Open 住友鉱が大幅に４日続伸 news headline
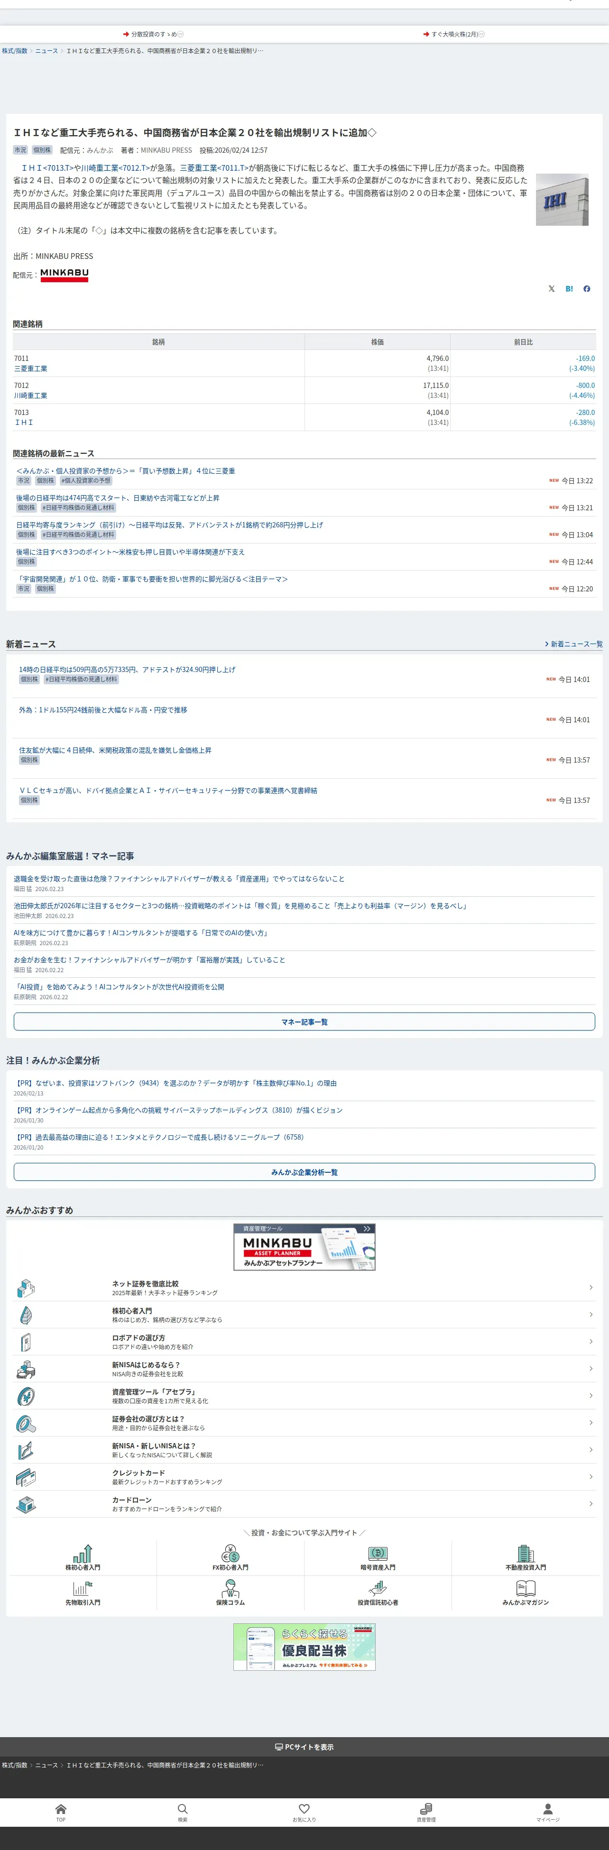Screen dimensions: 609x1850 coord(115,750)
